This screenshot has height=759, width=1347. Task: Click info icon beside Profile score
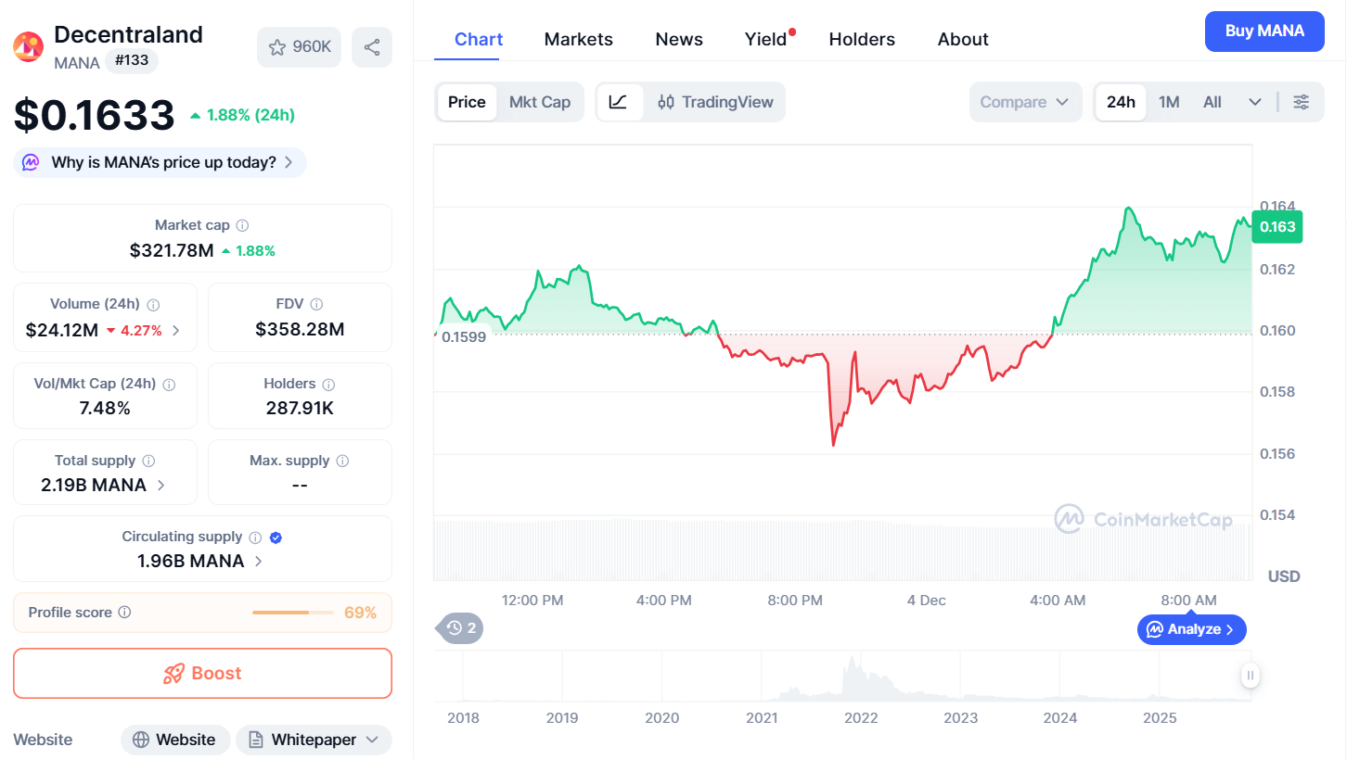[125, 613]
